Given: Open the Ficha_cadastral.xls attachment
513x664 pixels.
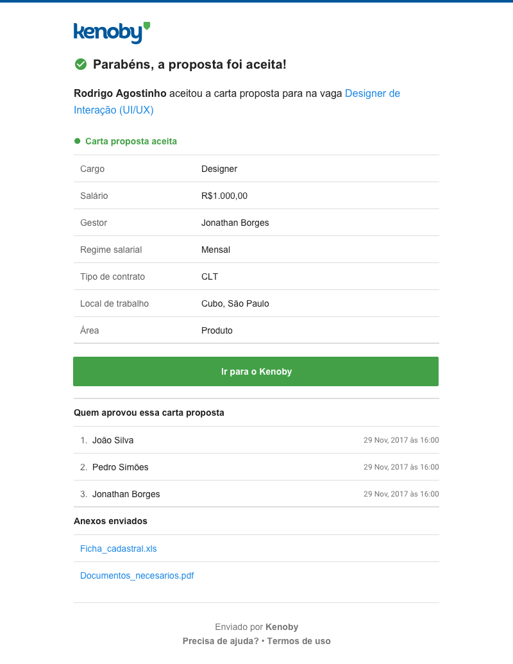Looking at the screenshot, I should coord(119,549).
